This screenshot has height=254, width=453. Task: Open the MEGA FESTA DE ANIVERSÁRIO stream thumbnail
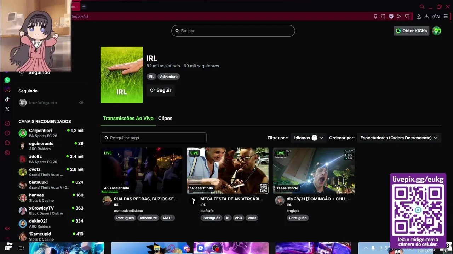coord(228,170)
